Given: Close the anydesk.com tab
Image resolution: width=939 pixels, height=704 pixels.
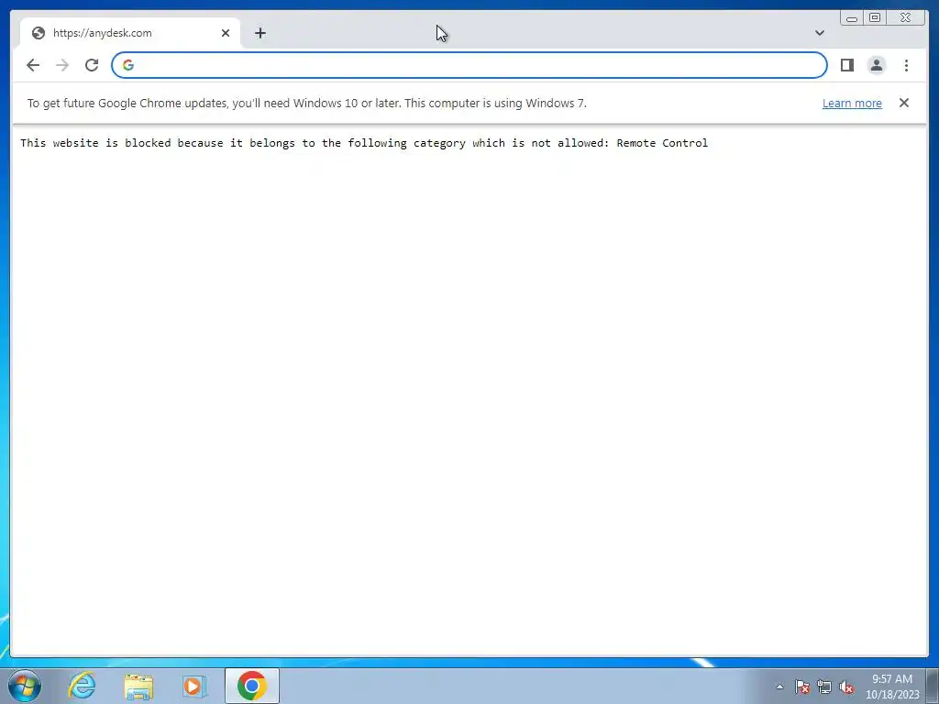Looking at the screenshot, I should pos(226,33).
